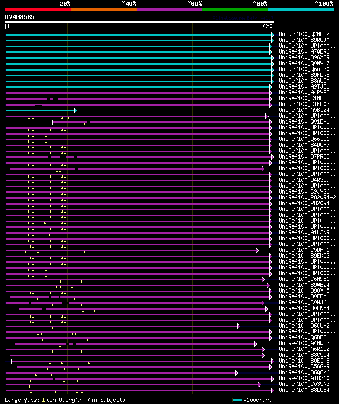Select the UniRef100_C5DFT1 label
339x404 pixels.
click(x=304, y=250)
